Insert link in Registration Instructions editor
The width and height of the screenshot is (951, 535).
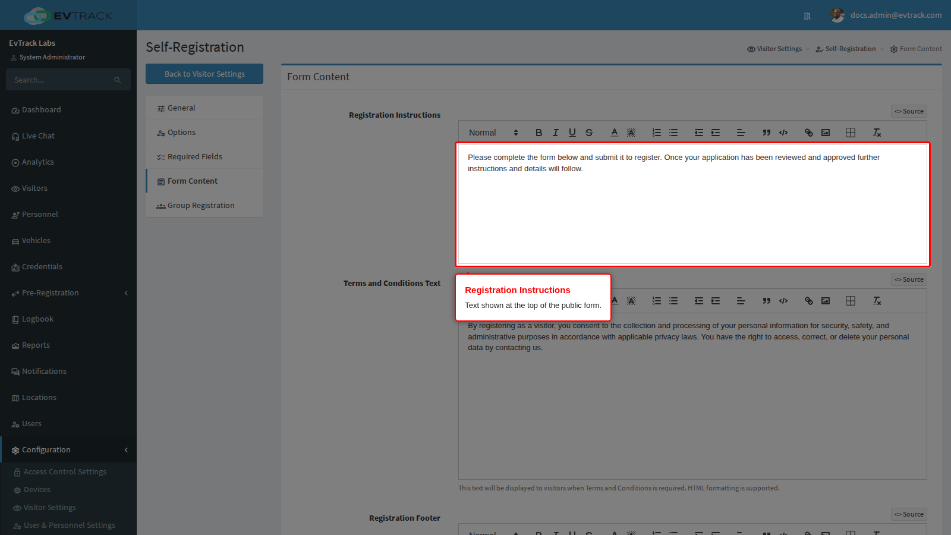coord(809,133)
